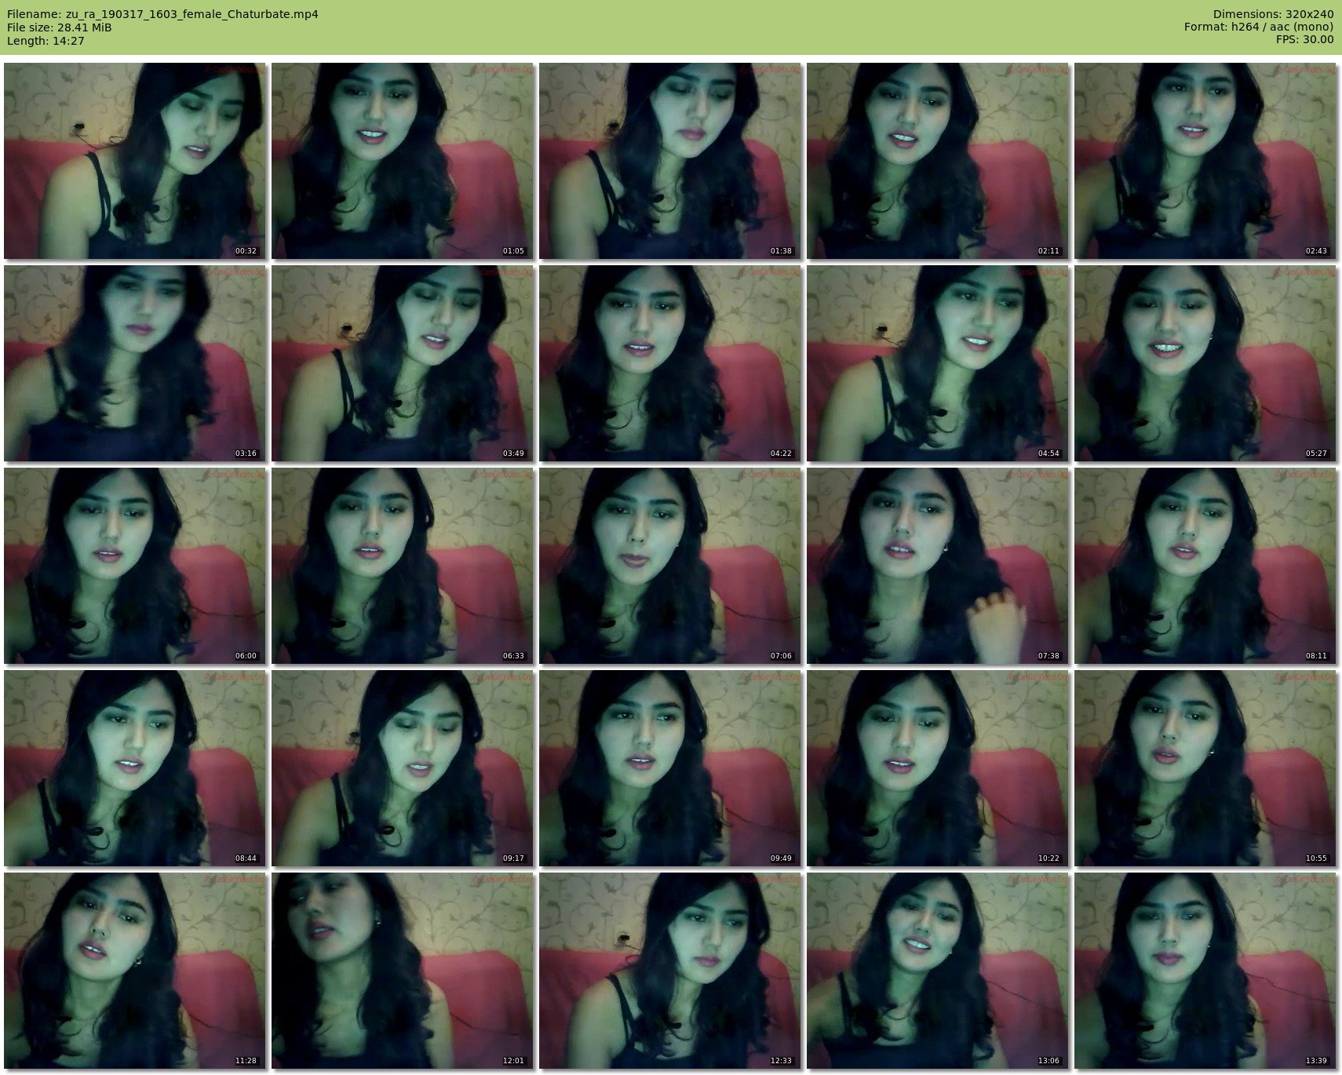Select the thumbnail stamped 00:32
The height and width of the screenshot is (1075, 1342).
point(135,161)
